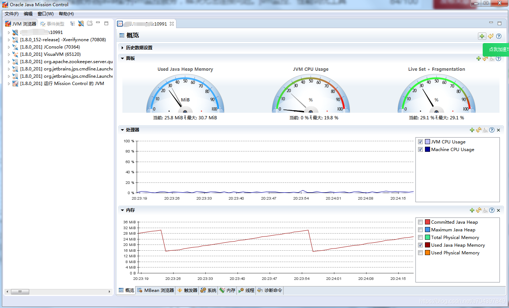Image resolution: width=509 pixels, height=308 pixels.
Task: Expand the zookeeper server node
Action: click(9, 62)
